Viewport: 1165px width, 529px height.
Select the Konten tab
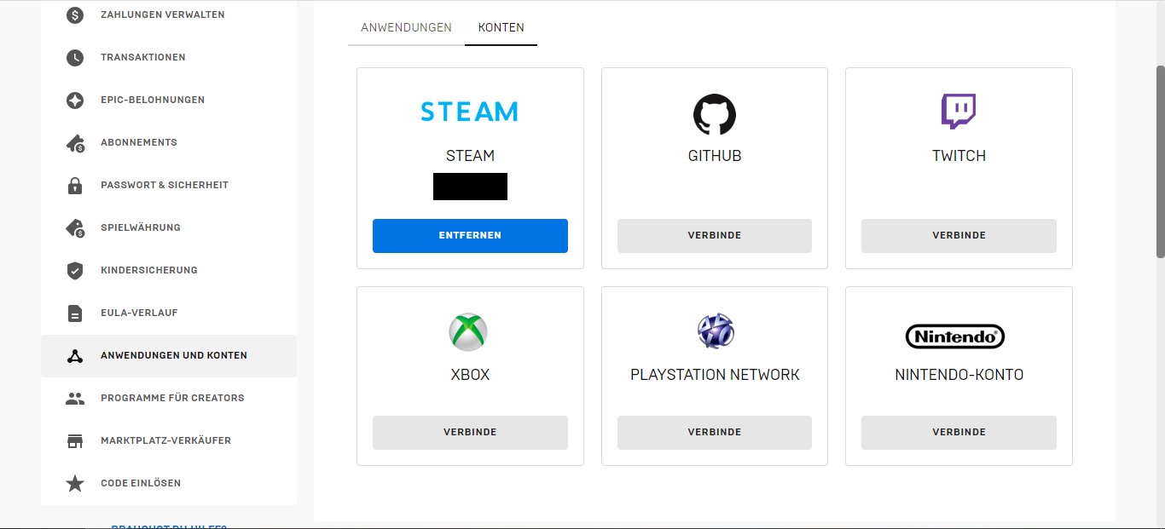pos(501,27)
